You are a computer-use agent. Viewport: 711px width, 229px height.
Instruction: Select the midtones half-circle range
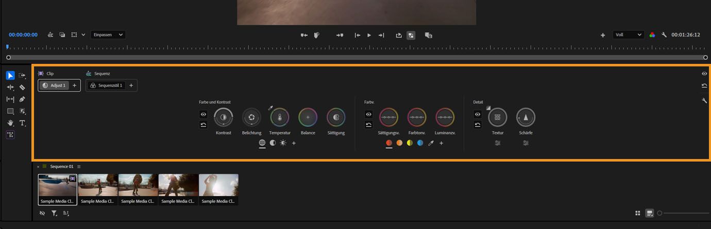click(273, 143)
